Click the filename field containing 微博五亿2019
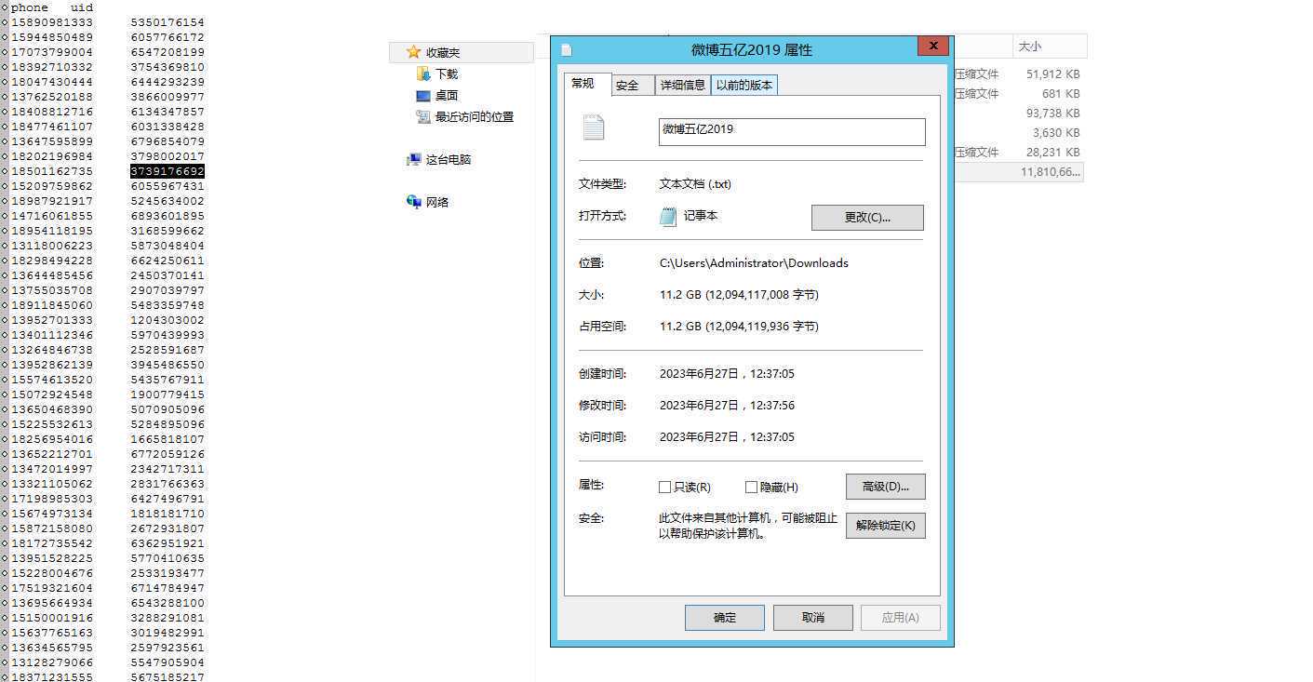 792,131
